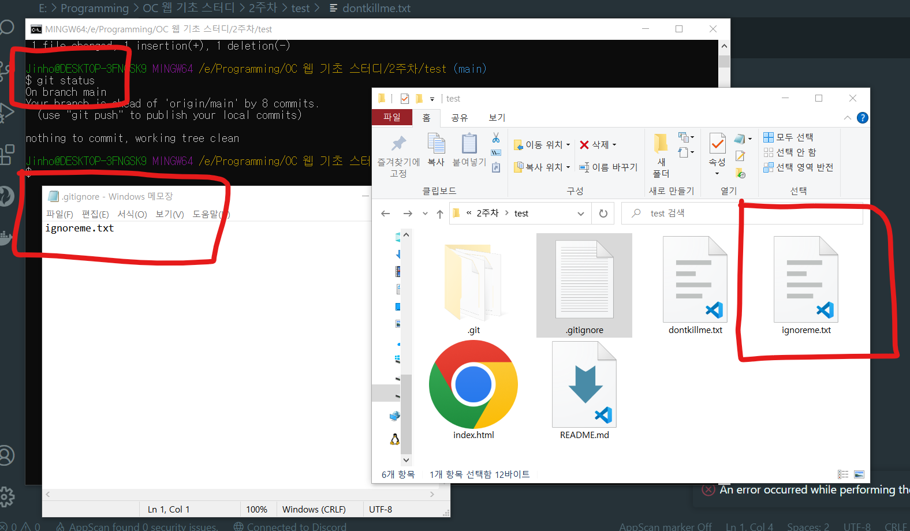910x531 pixels.
Task: Switch to View (보기) ribbon tab
Action: tap(497, 118)
